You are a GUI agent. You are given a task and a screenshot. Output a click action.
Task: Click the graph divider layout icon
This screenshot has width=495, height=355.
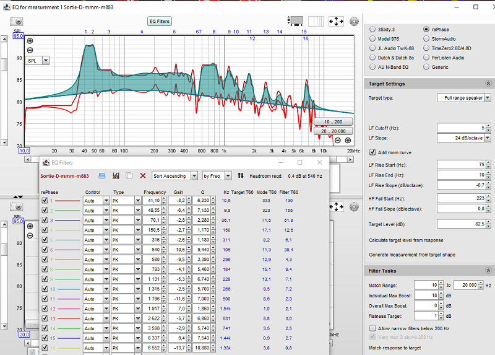click(x=316, y=21)
